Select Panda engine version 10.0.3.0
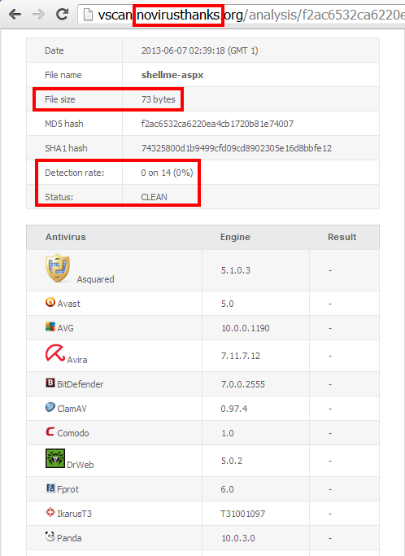 (238, 538)
